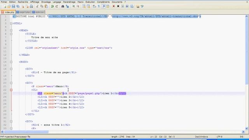Collapse the DIV fold on line 16
This screenshot has width=249, height=140.
point(11,69)
